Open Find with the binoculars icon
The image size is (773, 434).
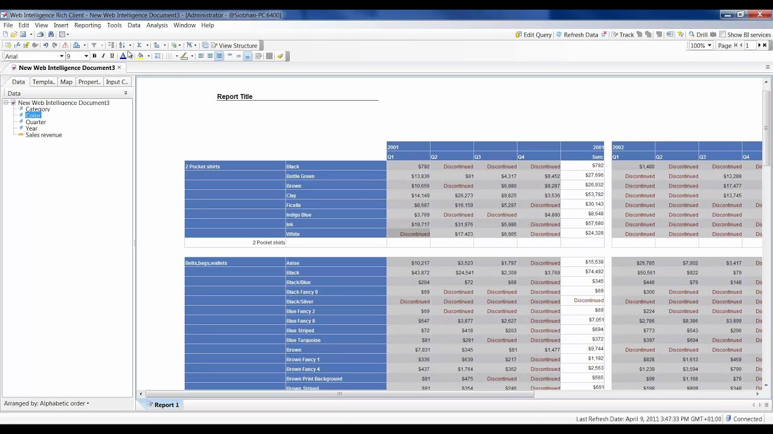click(51, 34)
